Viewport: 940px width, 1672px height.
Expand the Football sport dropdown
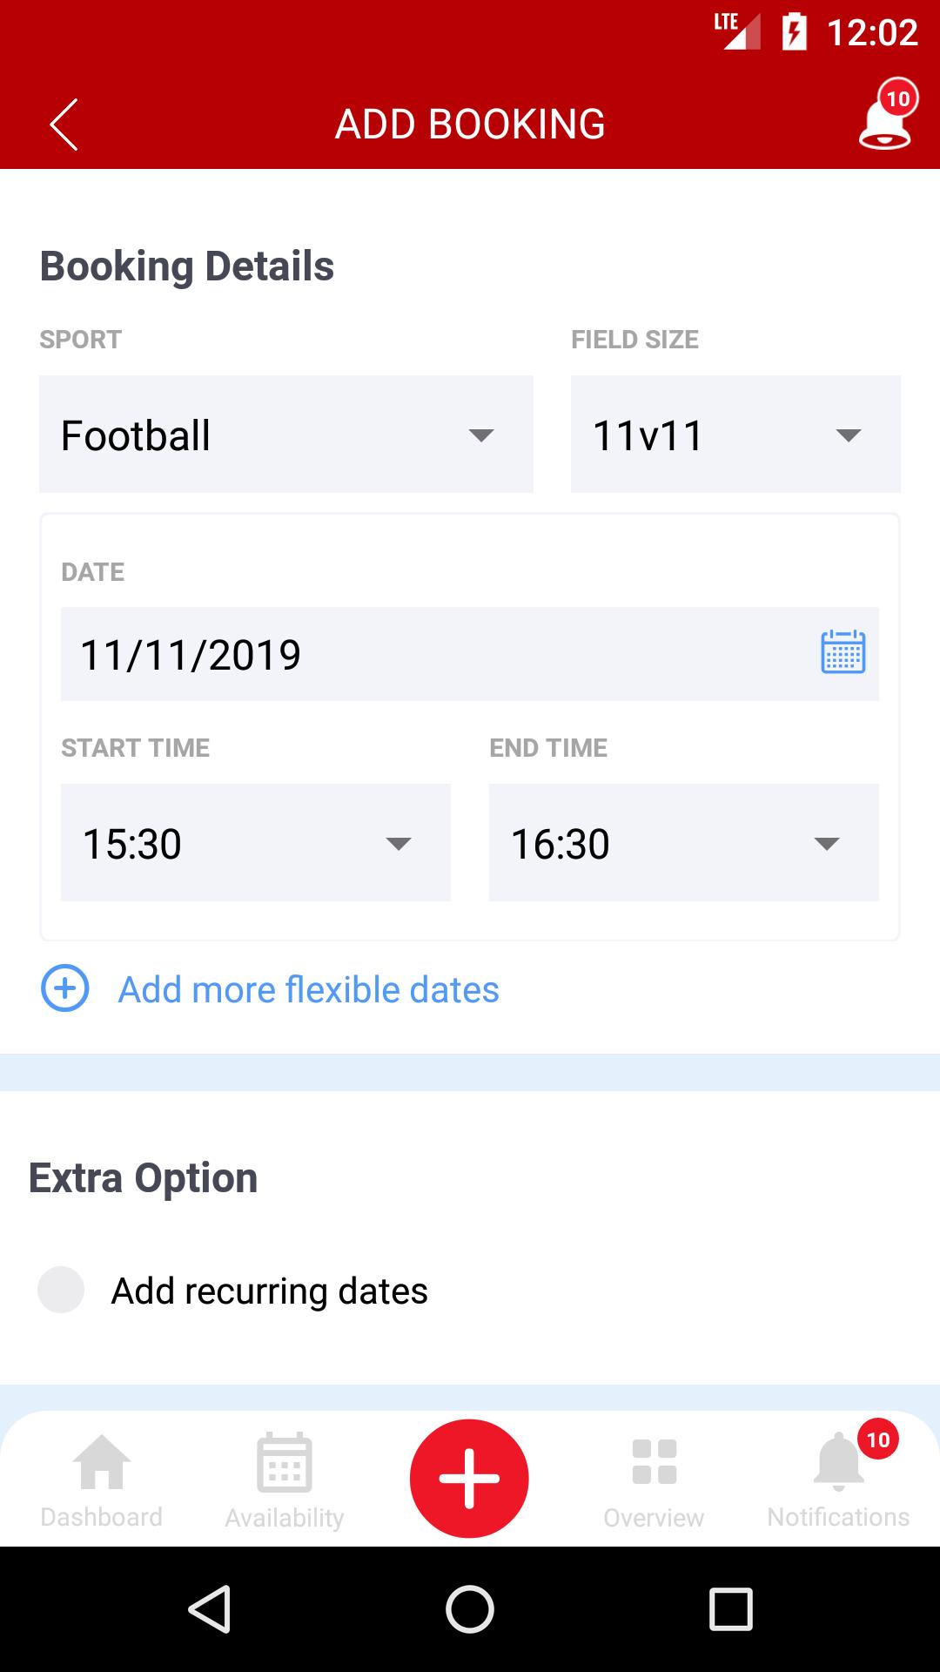(286, 434)
